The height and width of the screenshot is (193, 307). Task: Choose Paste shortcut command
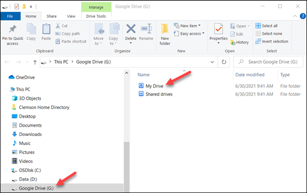pyautogui.click(x=71, y=41)
